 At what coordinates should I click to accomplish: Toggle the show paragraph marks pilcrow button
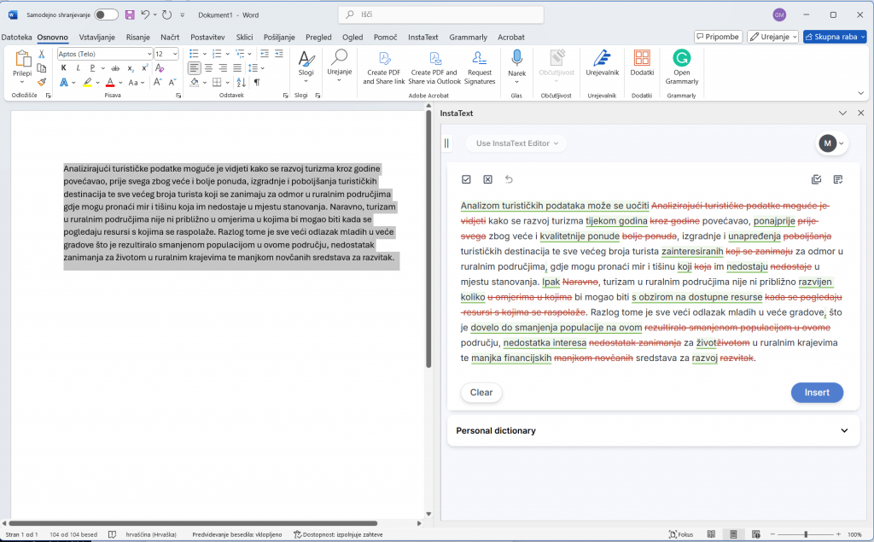[257, 82]
